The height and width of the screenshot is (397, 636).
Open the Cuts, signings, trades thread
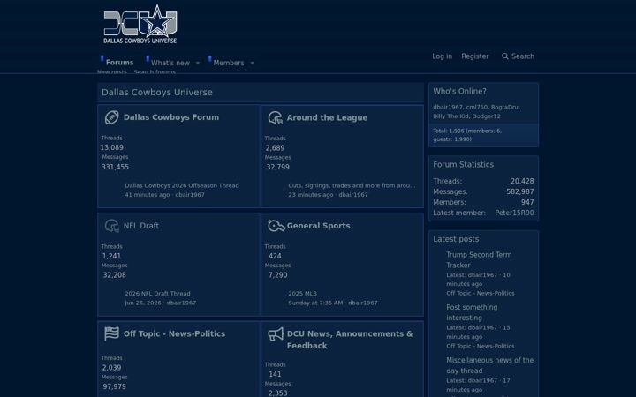[x=352, y=185]
